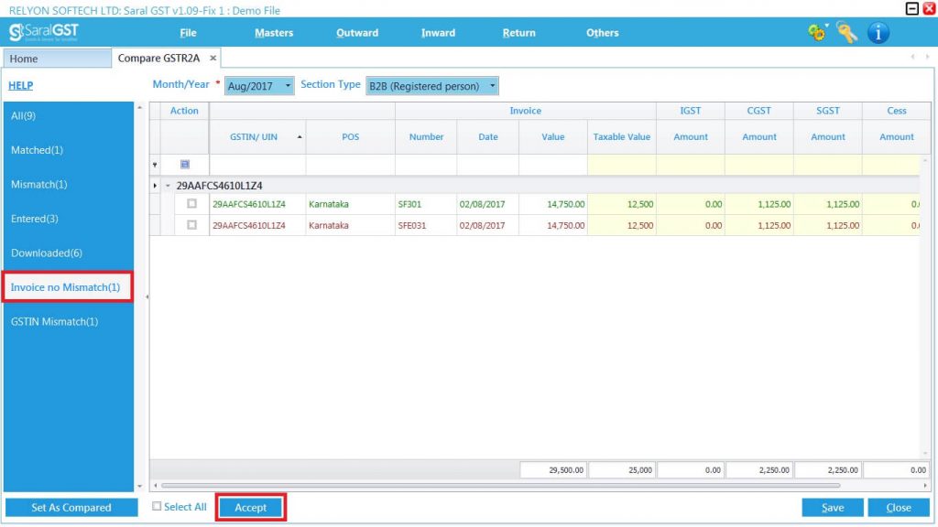Tick the checkbox for invoice SF301
938x527 pixels.
click(x=192, y=204)
